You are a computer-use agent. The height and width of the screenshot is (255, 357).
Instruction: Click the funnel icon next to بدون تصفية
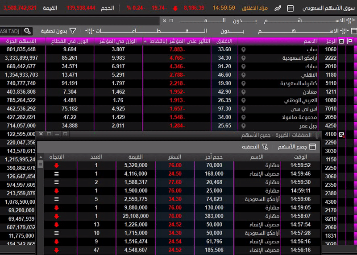tap(73, 31)
